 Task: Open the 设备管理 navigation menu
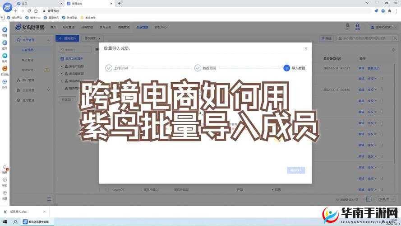click(87, 27)
